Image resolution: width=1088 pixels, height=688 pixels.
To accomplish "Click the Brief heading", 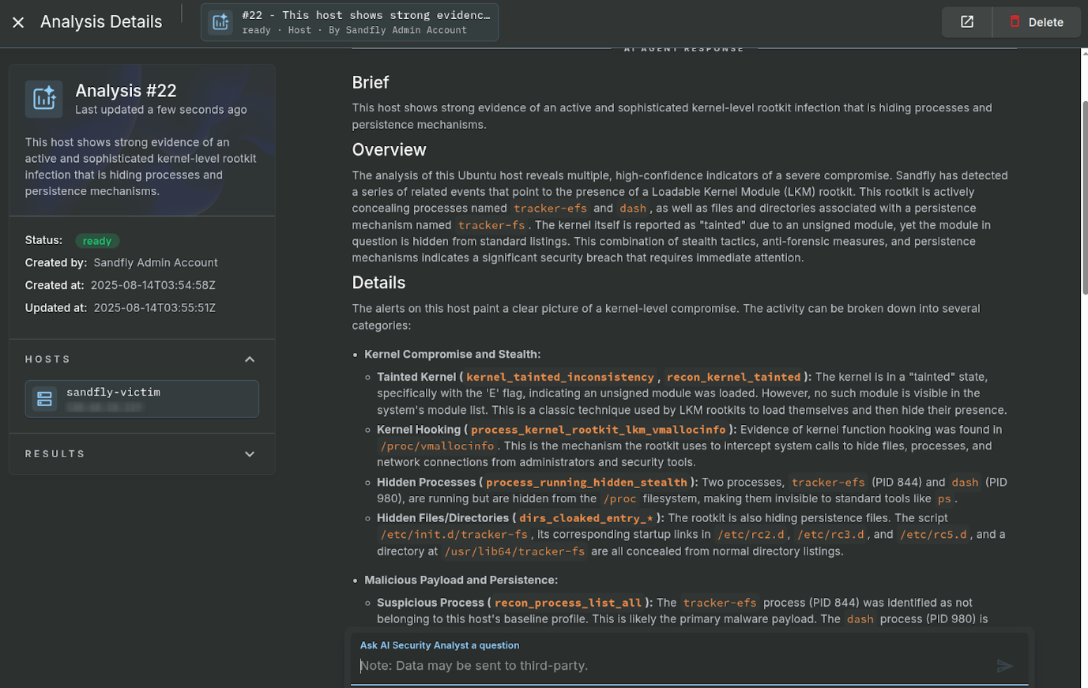I will (x=371, y=82).
